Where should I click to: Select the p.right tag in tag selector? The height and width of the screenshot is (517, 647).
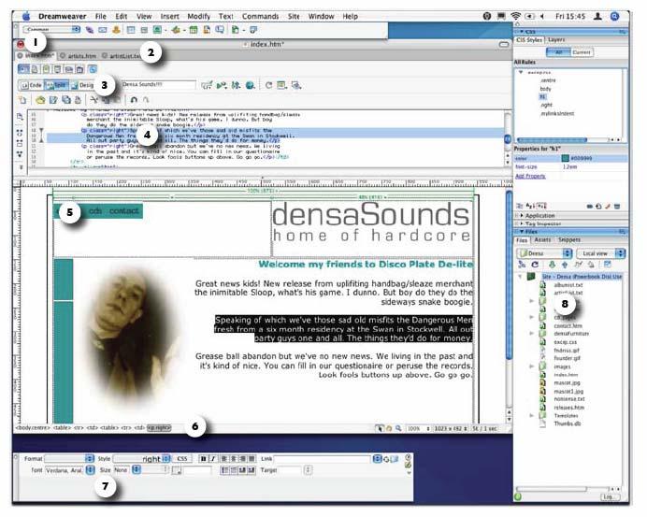pyautogui.click(x=159, y=428)
